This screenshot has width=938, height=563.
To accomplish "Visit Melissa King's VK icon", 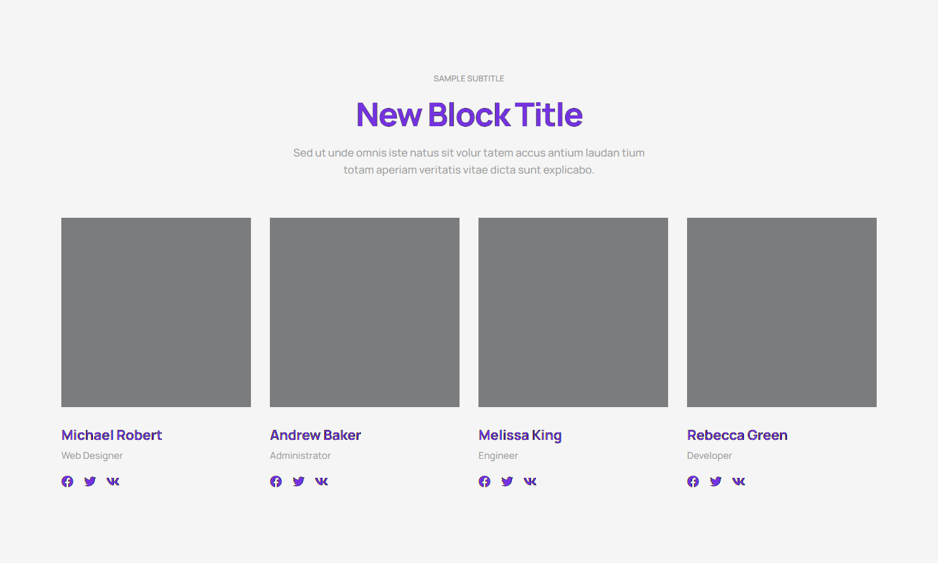I will point(530,482).
